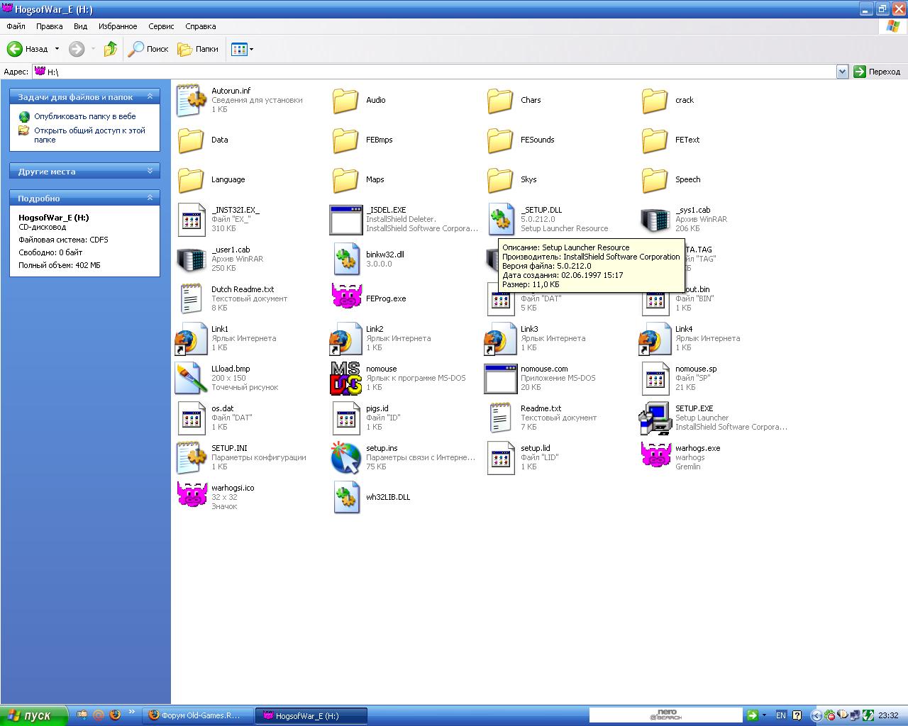This screenshot has height=726, width=908.
Task: Expand the Другие места panel
Action: (x=150, y=171)
